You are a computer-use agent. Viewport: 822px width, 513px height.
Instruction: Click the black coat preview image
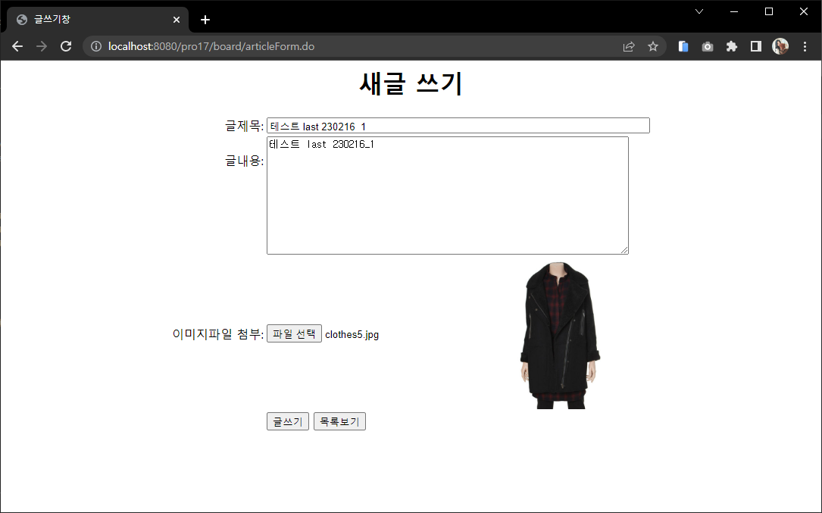(x=560, y=335)
